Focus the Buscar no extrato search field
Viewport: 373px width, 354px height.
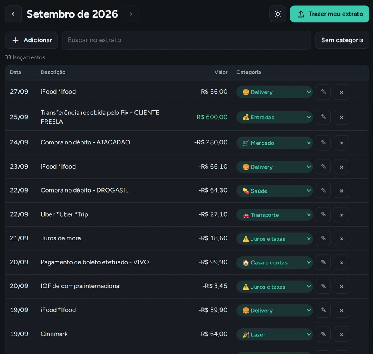tap(186, 40)
